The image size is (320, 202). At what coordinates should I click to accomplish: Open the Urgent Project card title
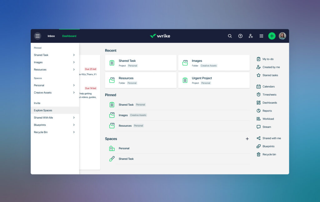tap(202, 78)
